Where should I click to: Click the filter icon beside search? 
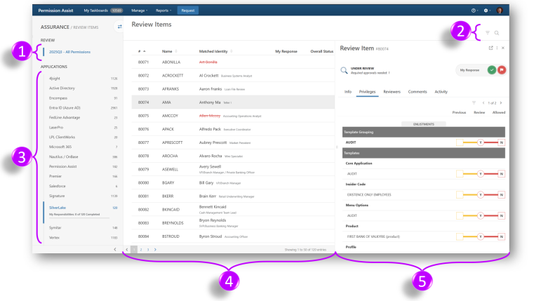coord(488,33)
